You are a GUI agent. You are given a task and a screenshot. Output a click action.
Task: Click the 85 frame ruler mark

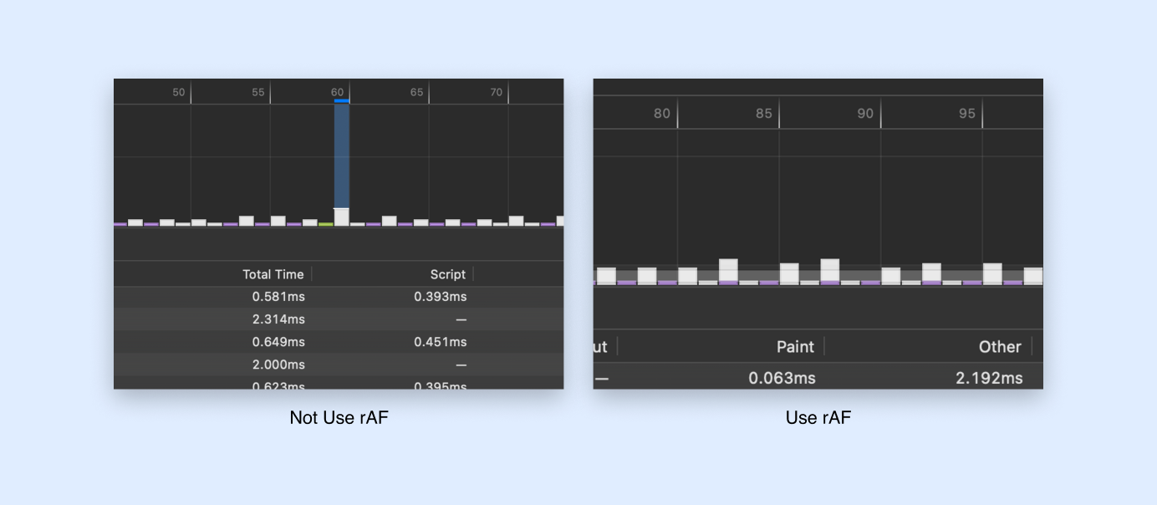click(764, 114)
